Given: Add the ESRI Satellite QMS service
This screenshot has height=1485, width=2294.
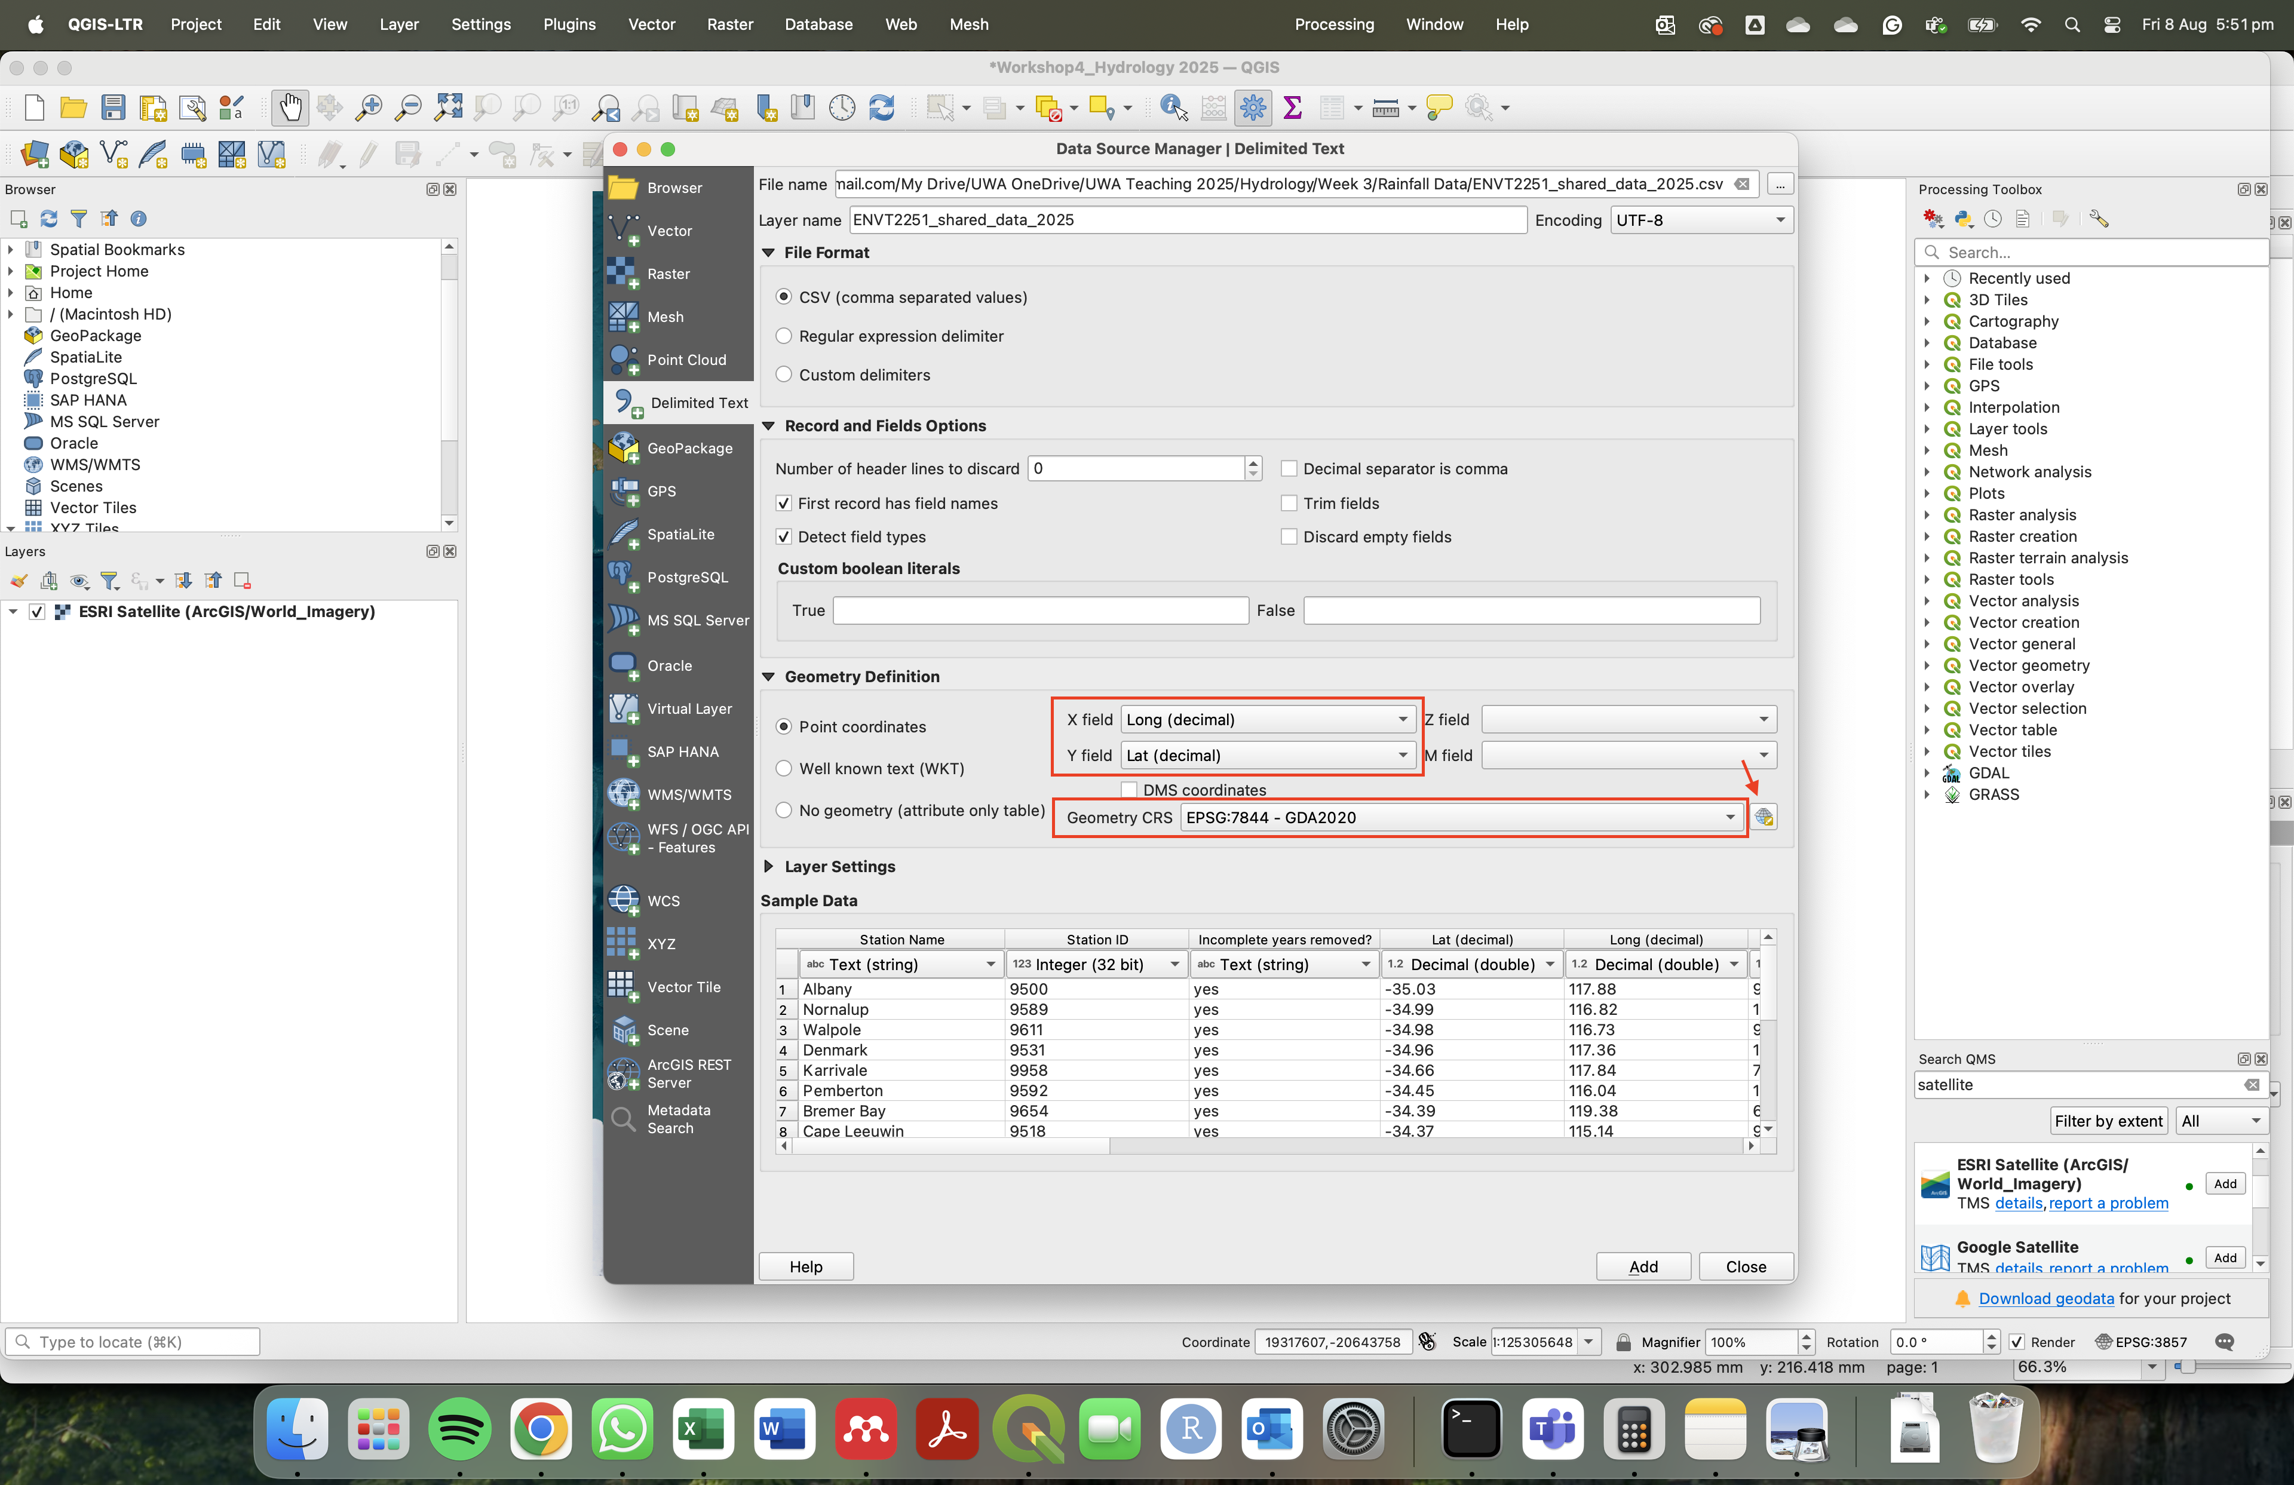Looking at the screenshot, I should pyautogui.click(x=2225, y=1185).
